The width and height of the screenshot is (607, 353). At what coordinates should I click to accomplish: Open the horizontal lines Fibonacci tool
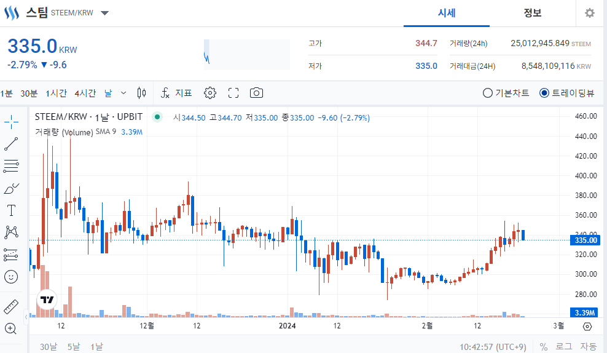click(x=11, y=166)
